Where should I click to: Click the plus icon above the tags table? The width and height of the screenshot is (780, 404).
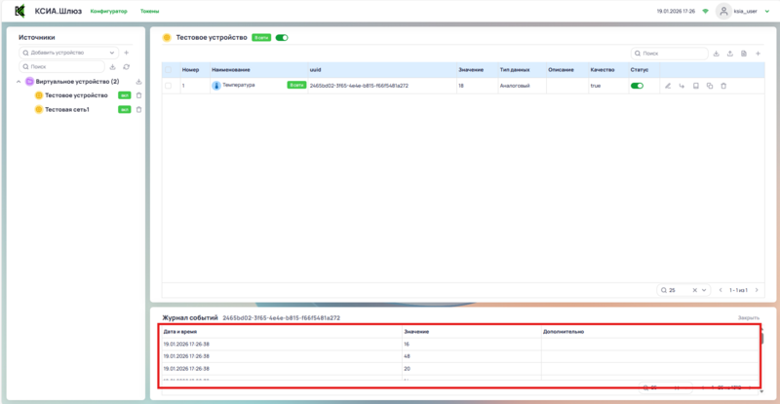[x=758, y=54]
